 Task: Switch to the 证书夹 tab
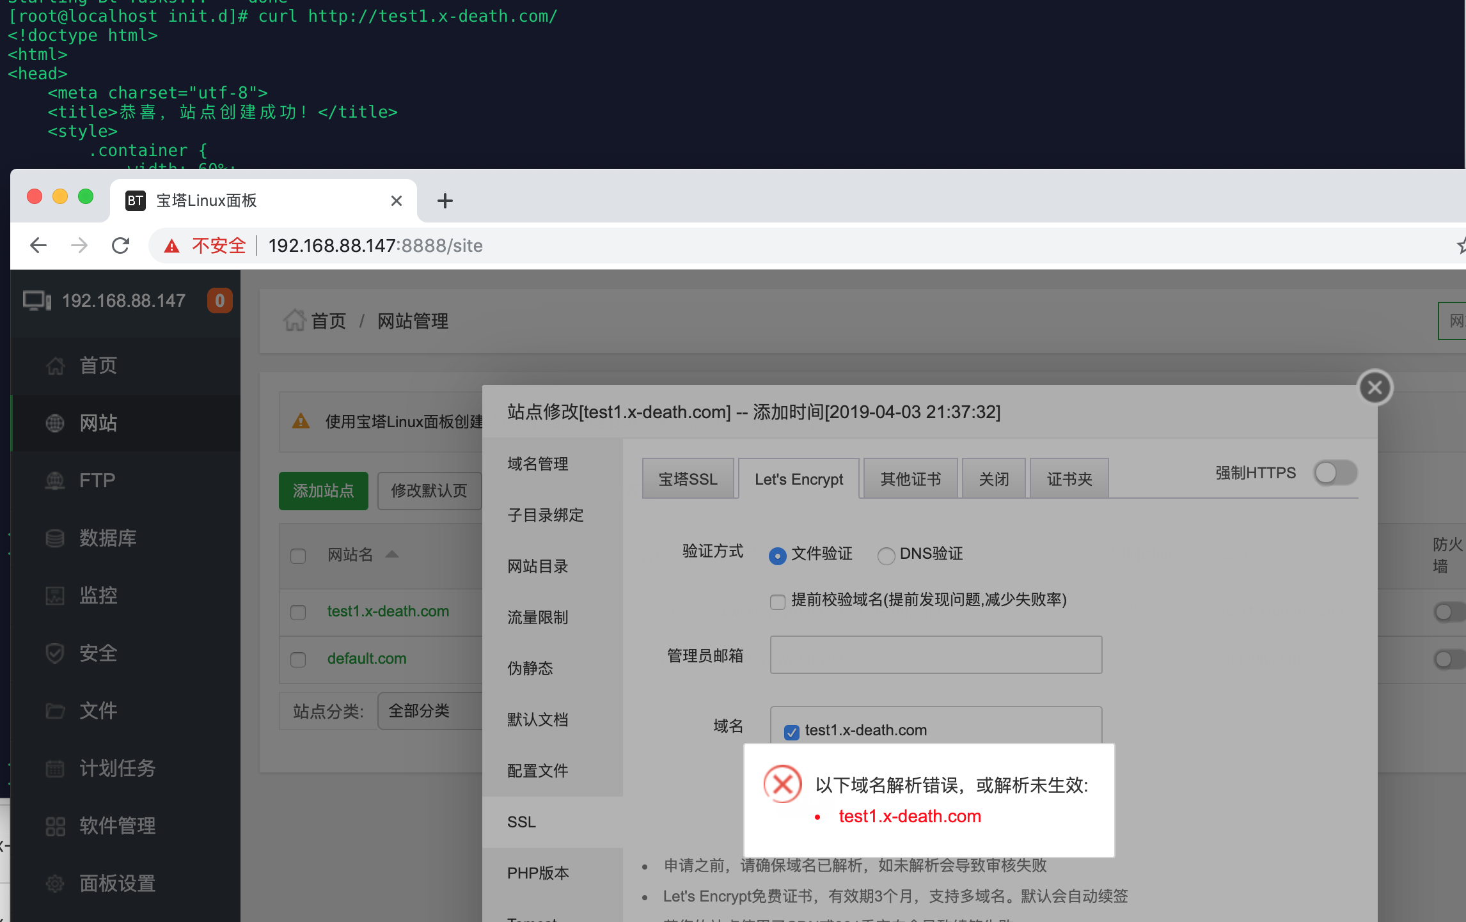coord(1069,479)
